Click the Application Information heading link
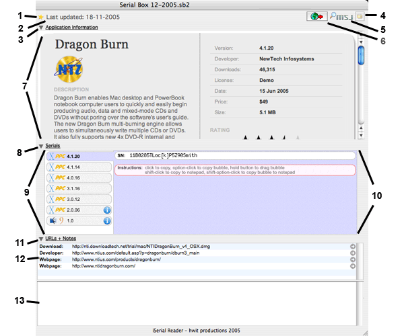The width and height of the screenshot is (404, 336). pyautogui.click(x=71, y=28)
